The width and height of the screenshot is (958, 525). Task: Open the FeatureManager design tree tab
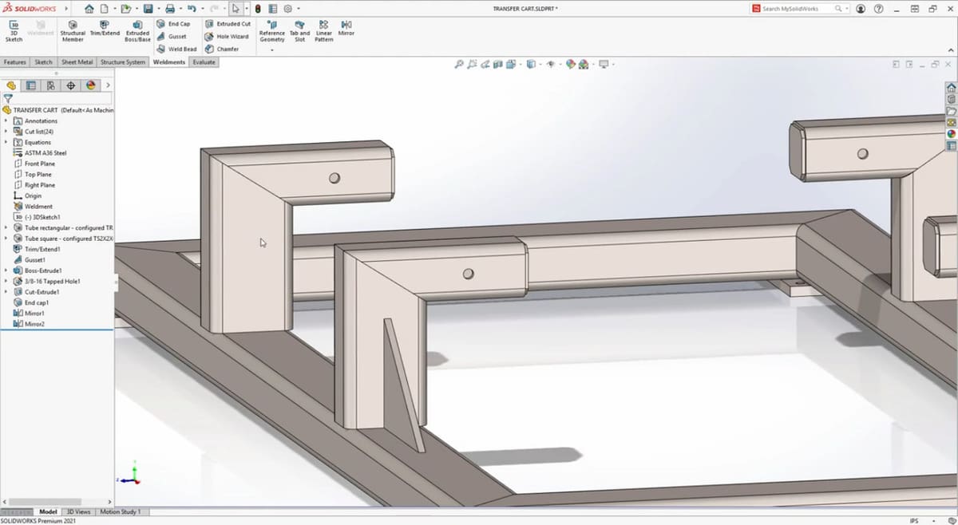11,85
